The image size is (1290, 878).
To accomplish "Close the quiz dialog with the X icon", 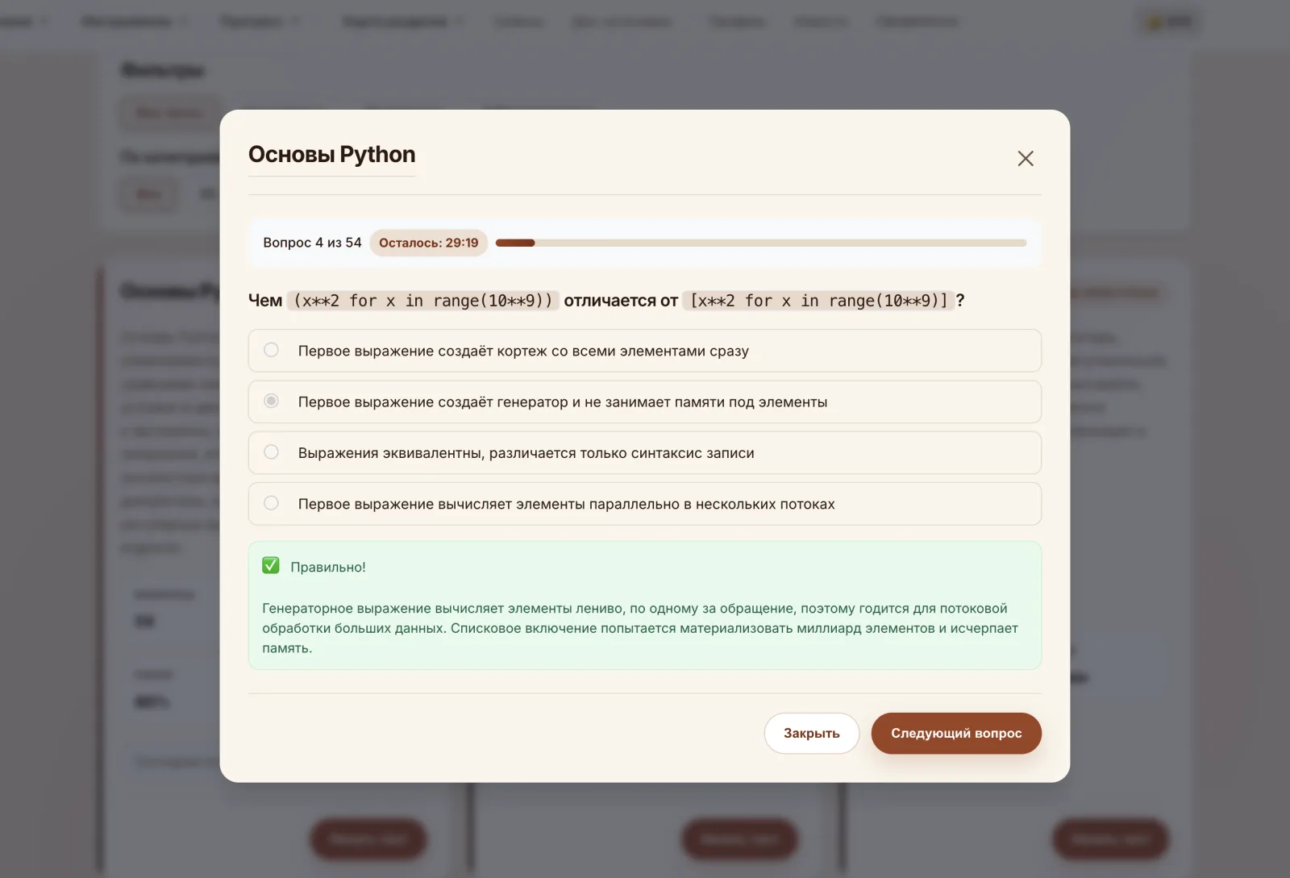I will coord(1025,158).
